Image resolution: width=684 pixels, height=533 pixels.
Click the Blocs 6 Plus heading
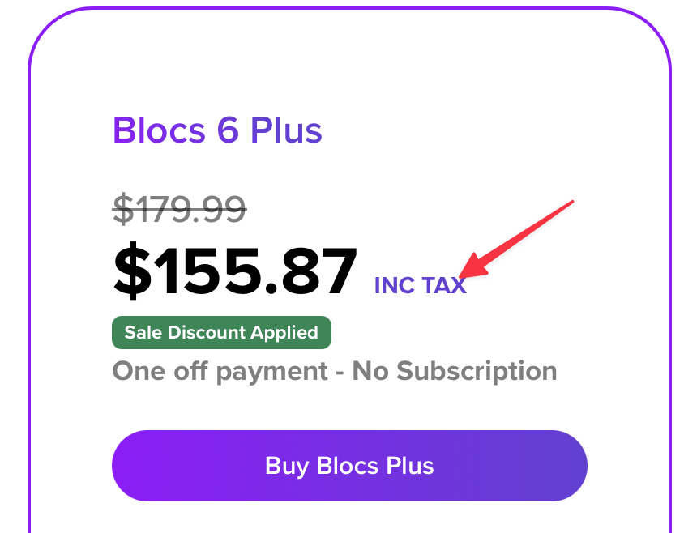[217, 130]
